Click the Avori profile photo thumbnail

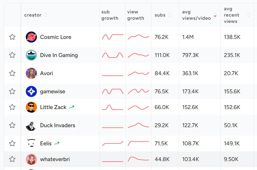(x=31, y=73)
